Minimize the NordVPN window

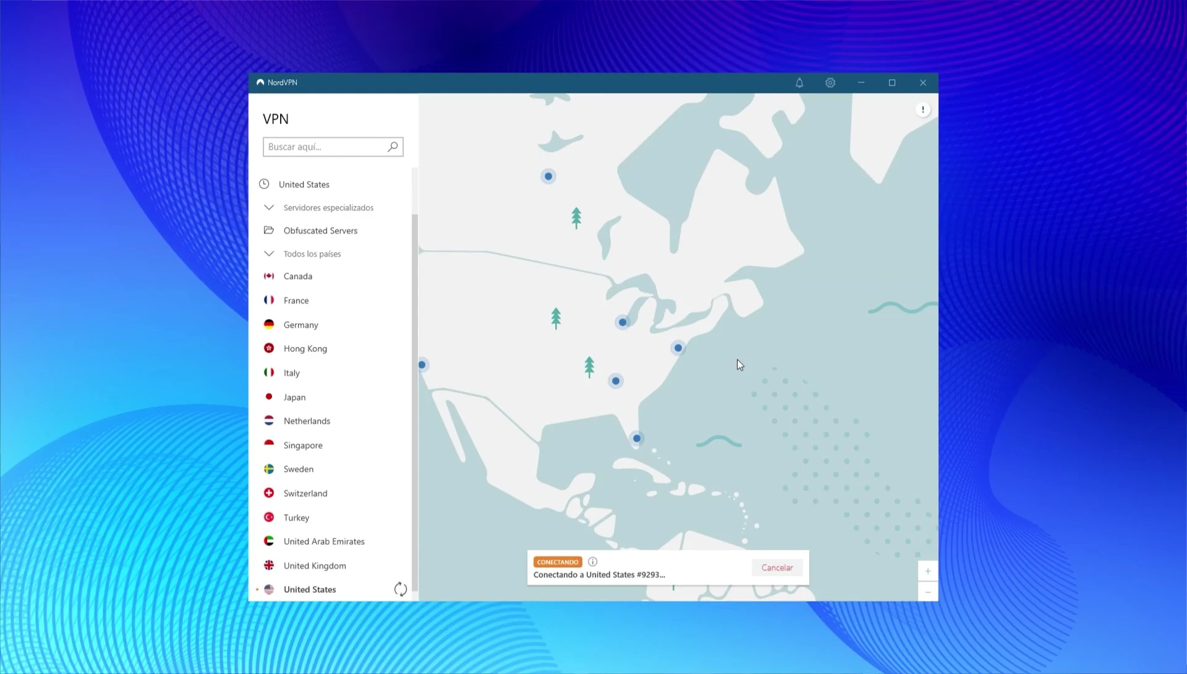[861, 83]
